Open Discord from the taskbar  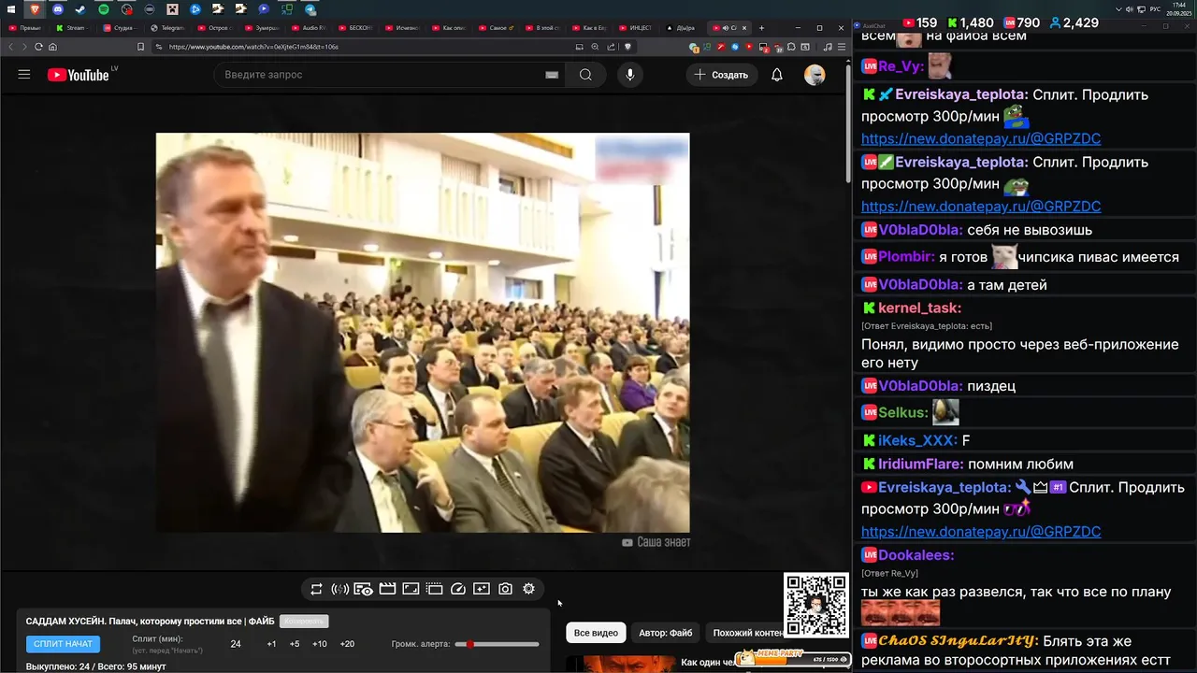pos(57,9)
